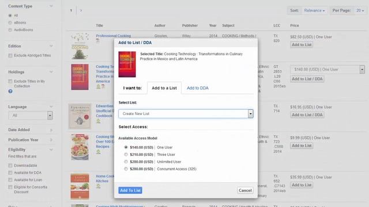Viewport: 369px width, 207px height.
Task: Add Professional Cooking $82.50 to list
Action: pos(302,45)
